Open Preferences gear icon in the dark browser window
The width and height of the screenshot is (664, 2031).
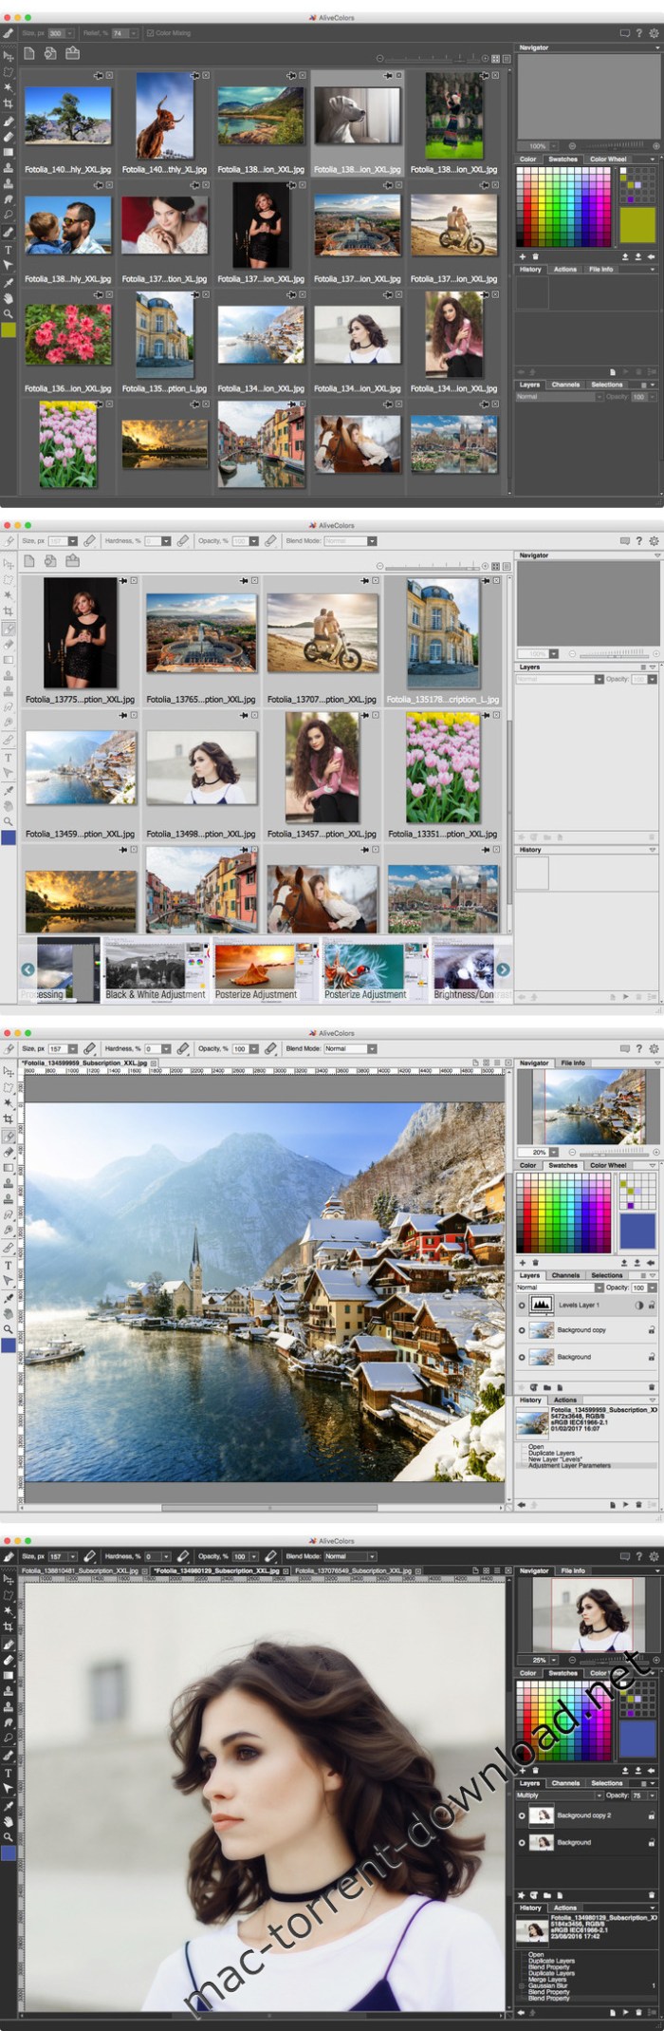pos(654,33)
